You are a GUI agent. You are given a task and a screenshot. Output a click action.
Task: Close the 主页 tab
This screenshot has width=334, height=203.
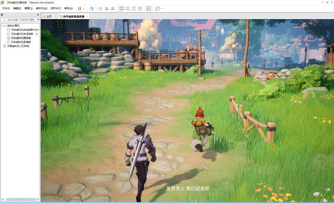55,16
